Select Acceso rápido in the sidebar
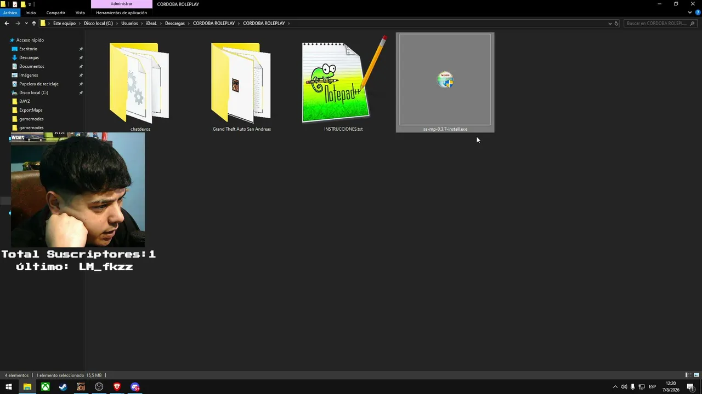The height and width of the screenshot is (394, 702). click(30, 40)
